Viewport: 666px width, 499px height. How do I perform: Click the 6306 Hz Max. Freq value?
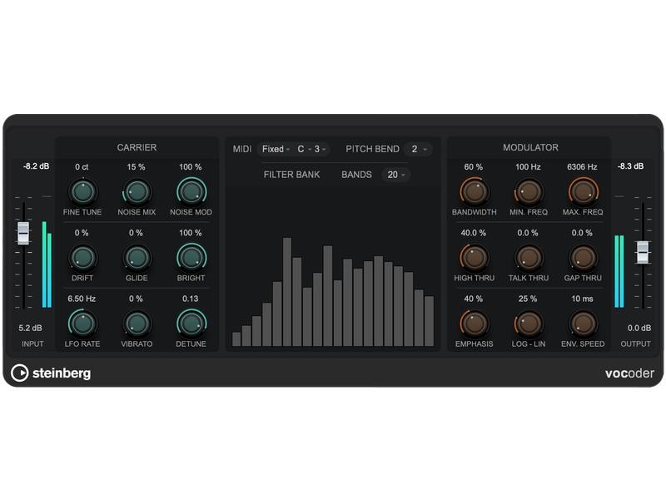pos(582,167)
